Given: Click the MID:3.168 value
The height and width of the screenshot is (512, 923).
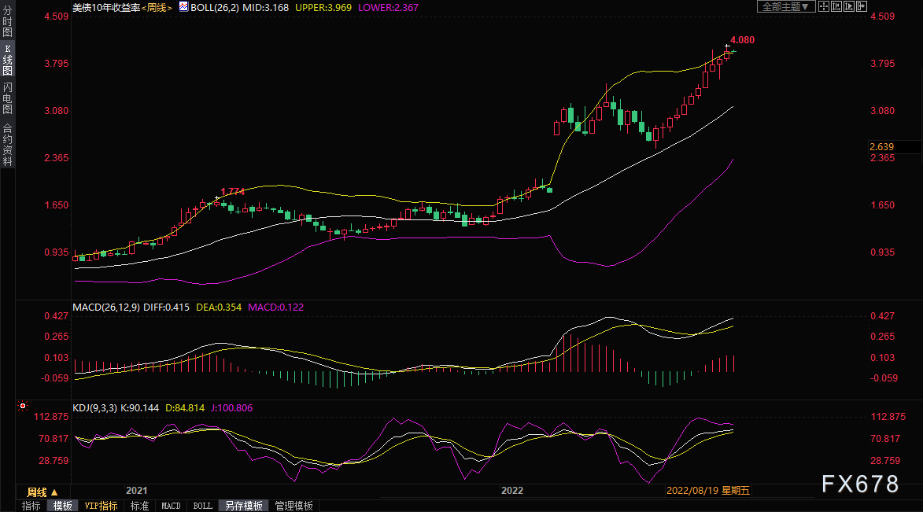Looking at the screenshot, I should click(x=265, y=8).
